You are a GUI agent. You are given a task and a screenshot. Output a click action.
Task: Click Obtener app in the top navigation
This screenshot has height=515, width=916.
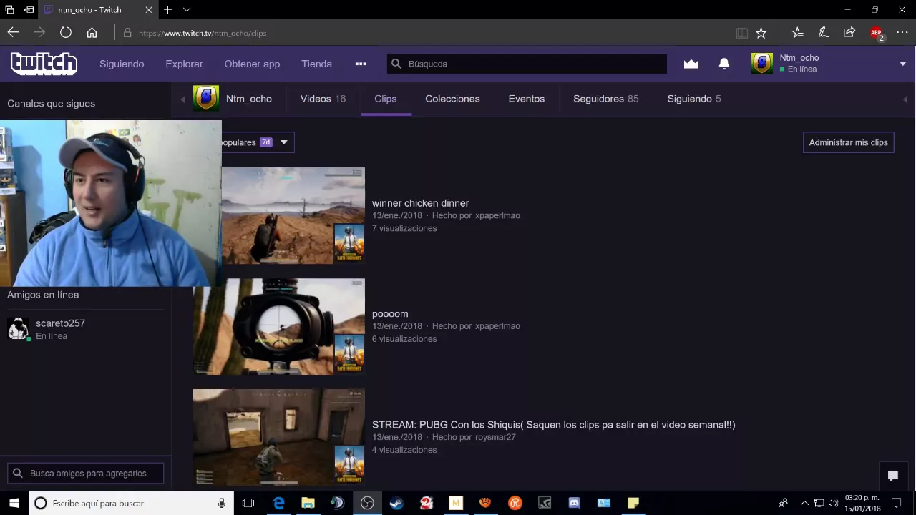tap(252, 64)
